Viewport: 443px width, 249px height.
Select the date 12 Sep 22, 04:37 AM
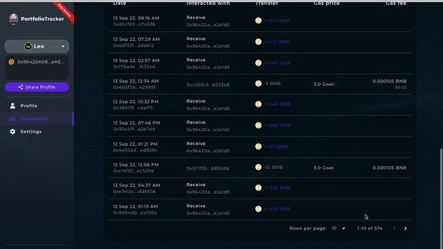click(136, 185)
